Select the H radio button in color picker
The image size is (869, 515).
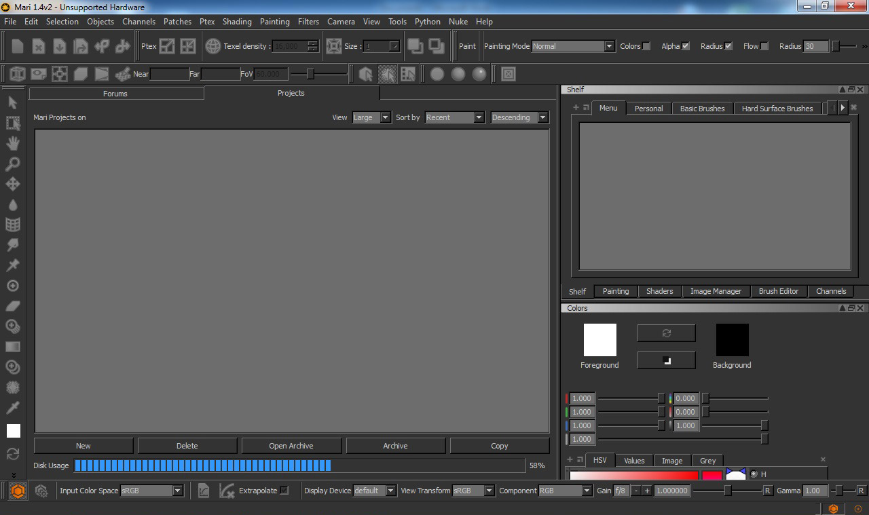(754, 474)
